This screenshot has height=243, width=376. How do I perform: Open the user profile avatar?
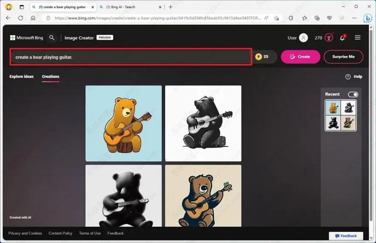tap(303, 38)
